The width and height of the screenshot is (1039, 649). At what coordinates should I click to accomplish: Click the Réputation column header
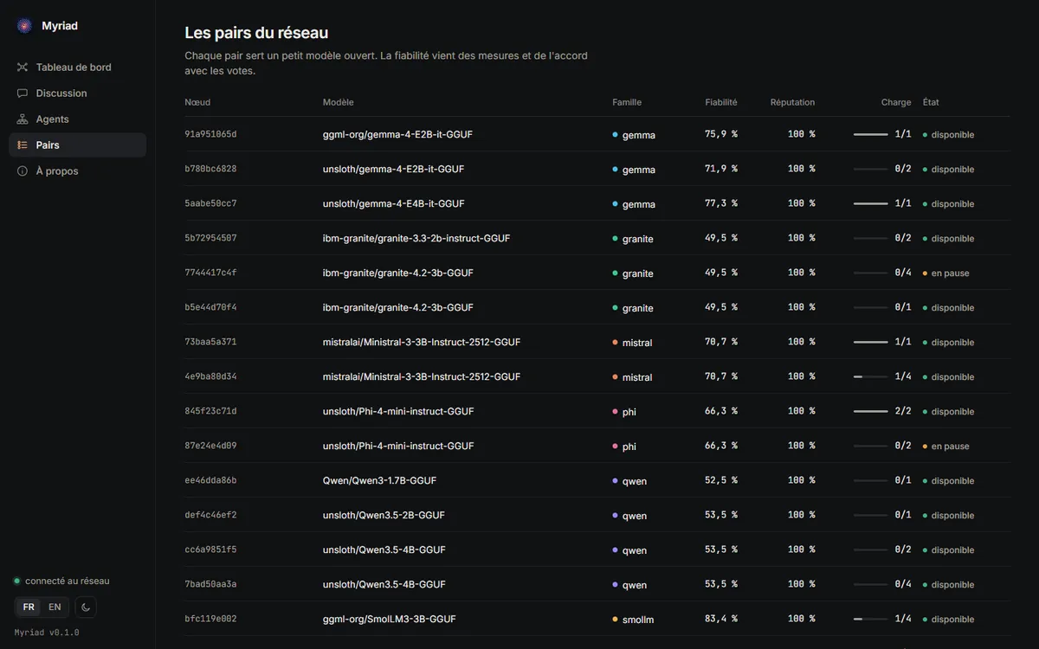coord(792,102)
